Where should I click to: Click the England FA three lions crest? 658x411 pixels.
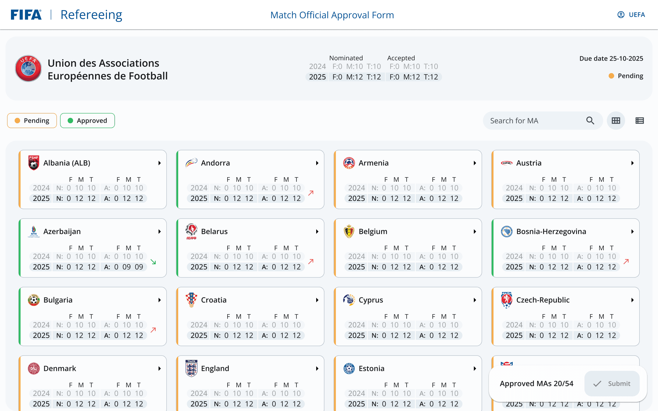[191, 368]
